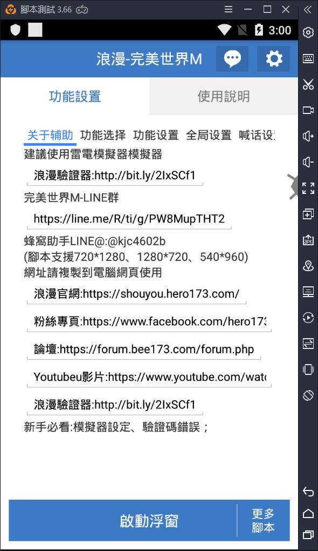Open the location pin icon in sidebar
This screenshot has height=551, width=318.
(308, 266)
